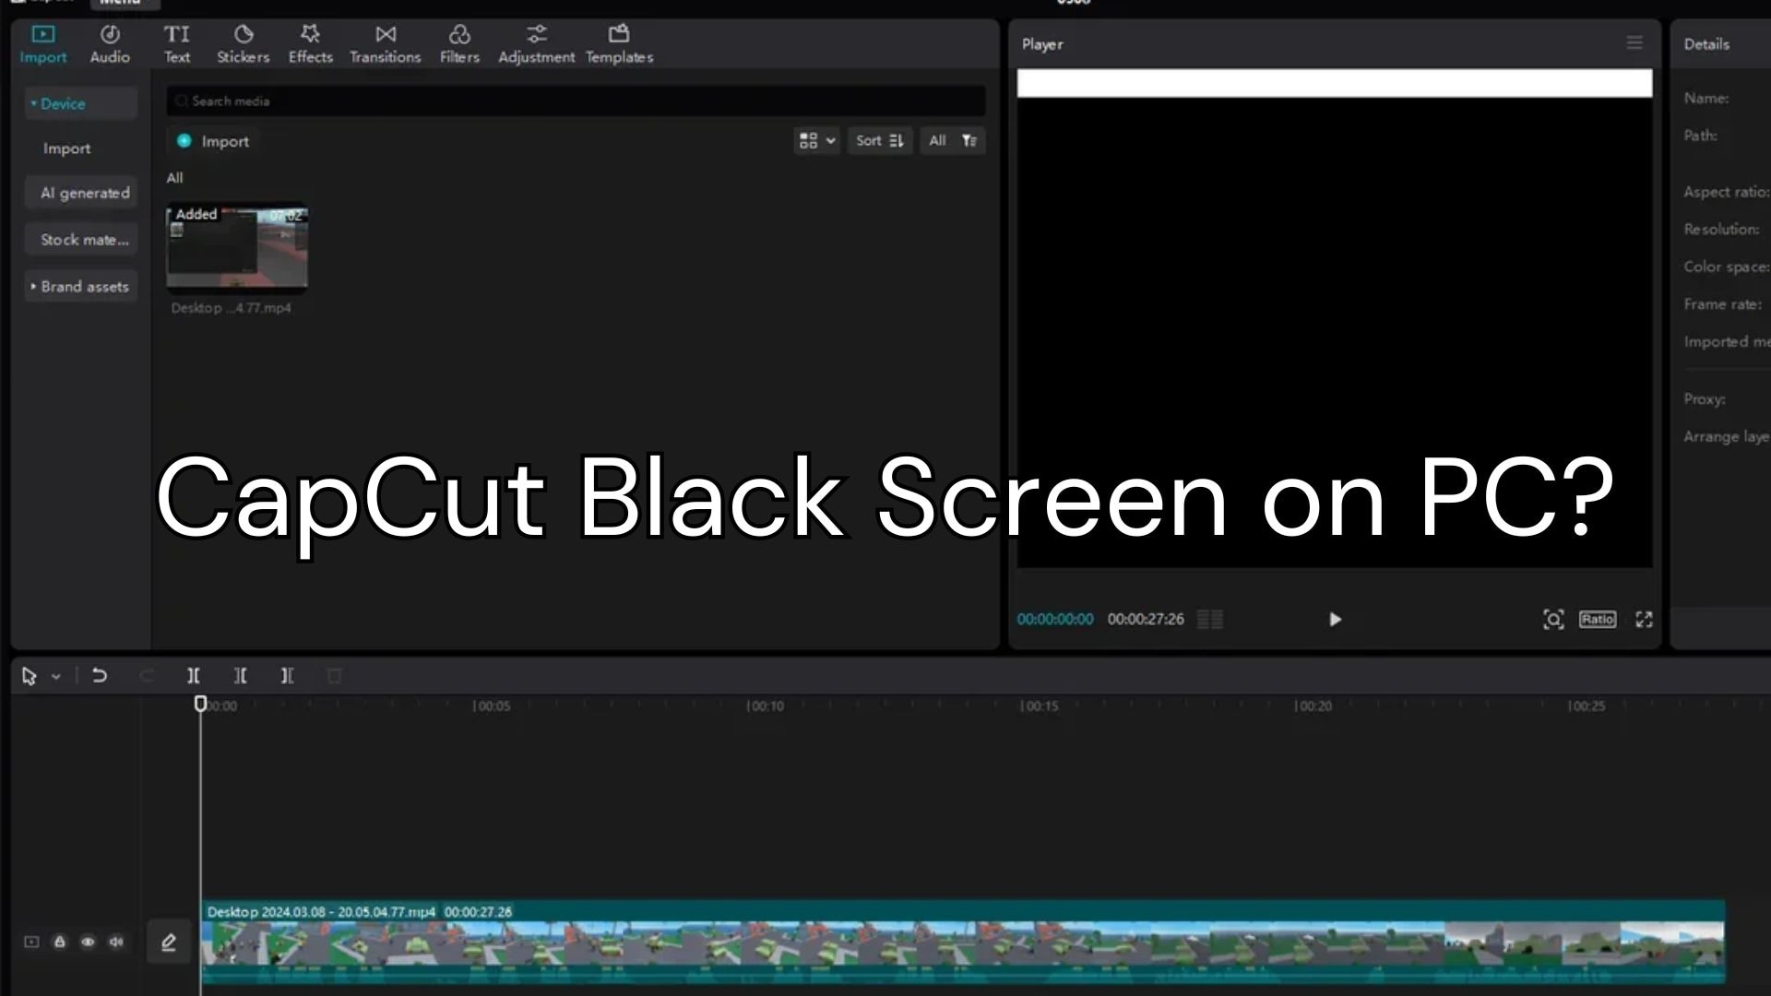The image size is (1771, 996).
Task: Click the Import media button
Action: tap(213, 141)
